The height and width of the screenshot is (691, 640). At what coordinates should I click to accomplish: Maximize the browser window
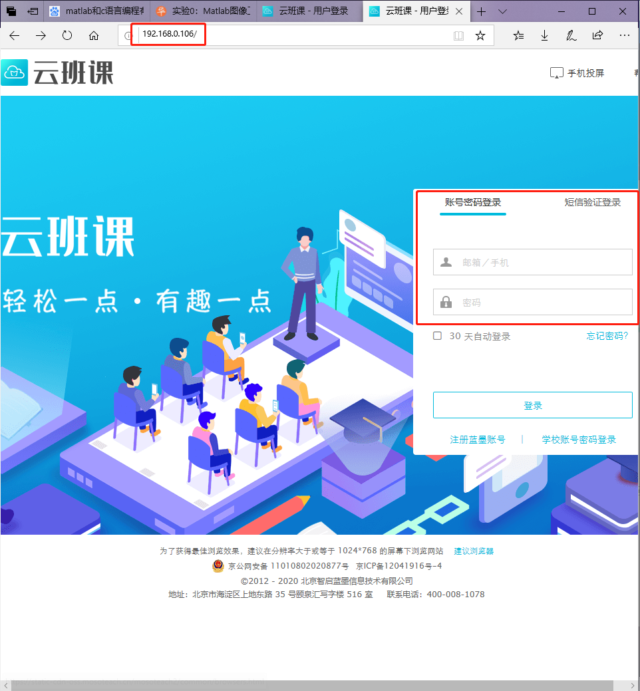(x=592, y=11)
